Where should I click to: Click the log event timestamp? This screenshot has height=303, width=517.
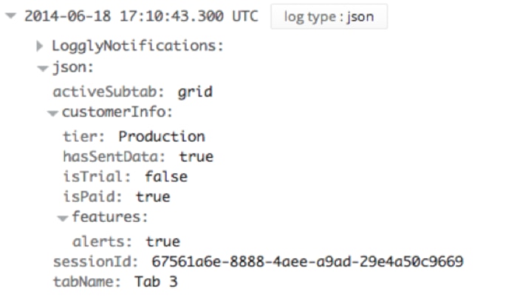click(x=140, y=18)
